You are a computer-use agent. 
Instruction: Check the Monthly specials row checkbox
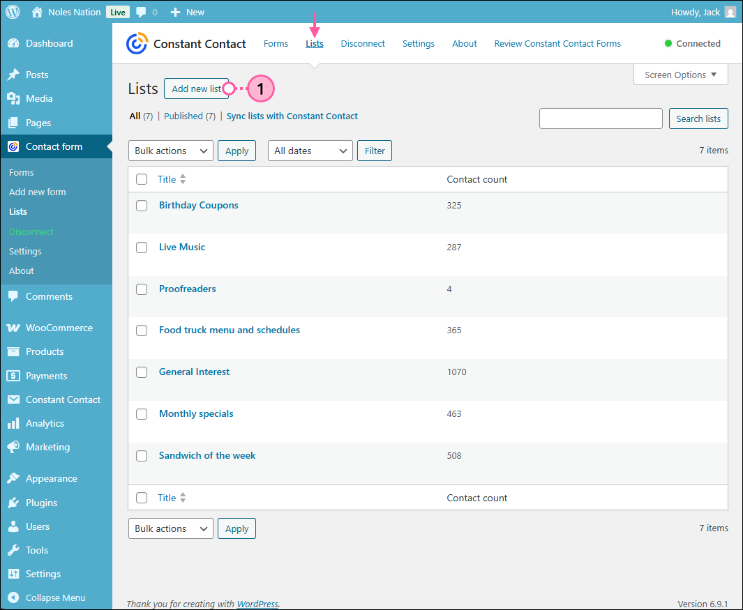point(142,414)
